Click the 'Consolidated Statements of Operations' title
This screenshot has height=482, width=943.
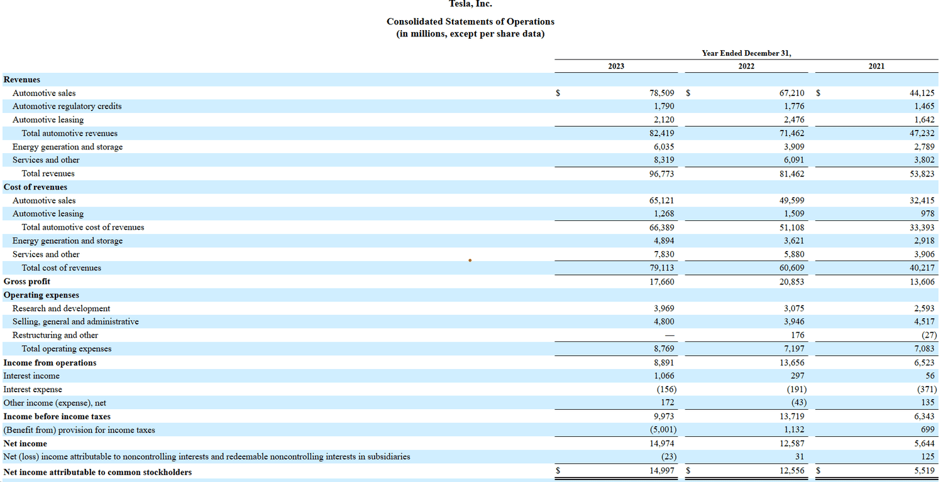[470, 21]
